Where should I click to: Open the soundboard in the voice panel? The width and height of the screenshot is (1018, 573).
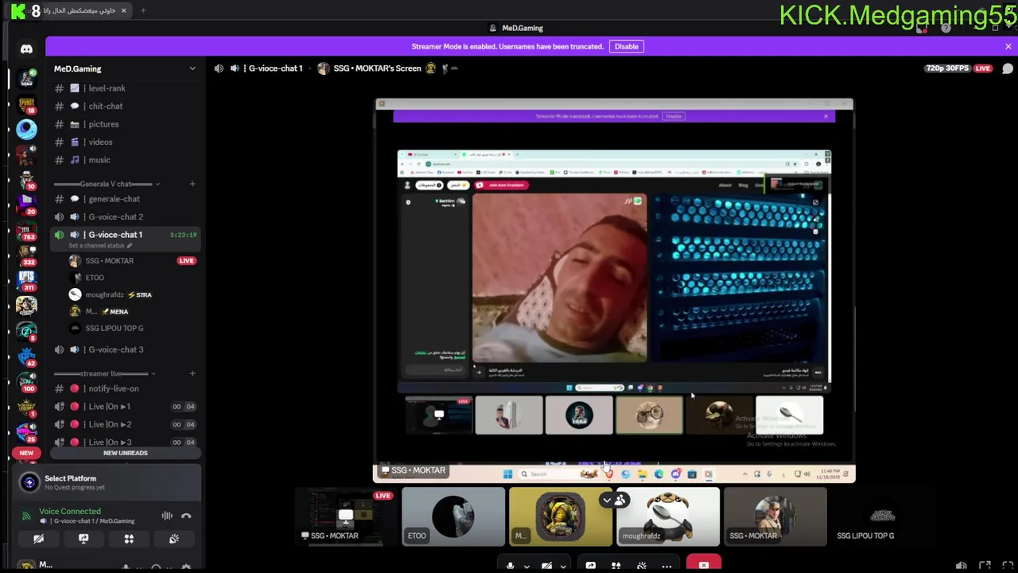pos(174,539)
